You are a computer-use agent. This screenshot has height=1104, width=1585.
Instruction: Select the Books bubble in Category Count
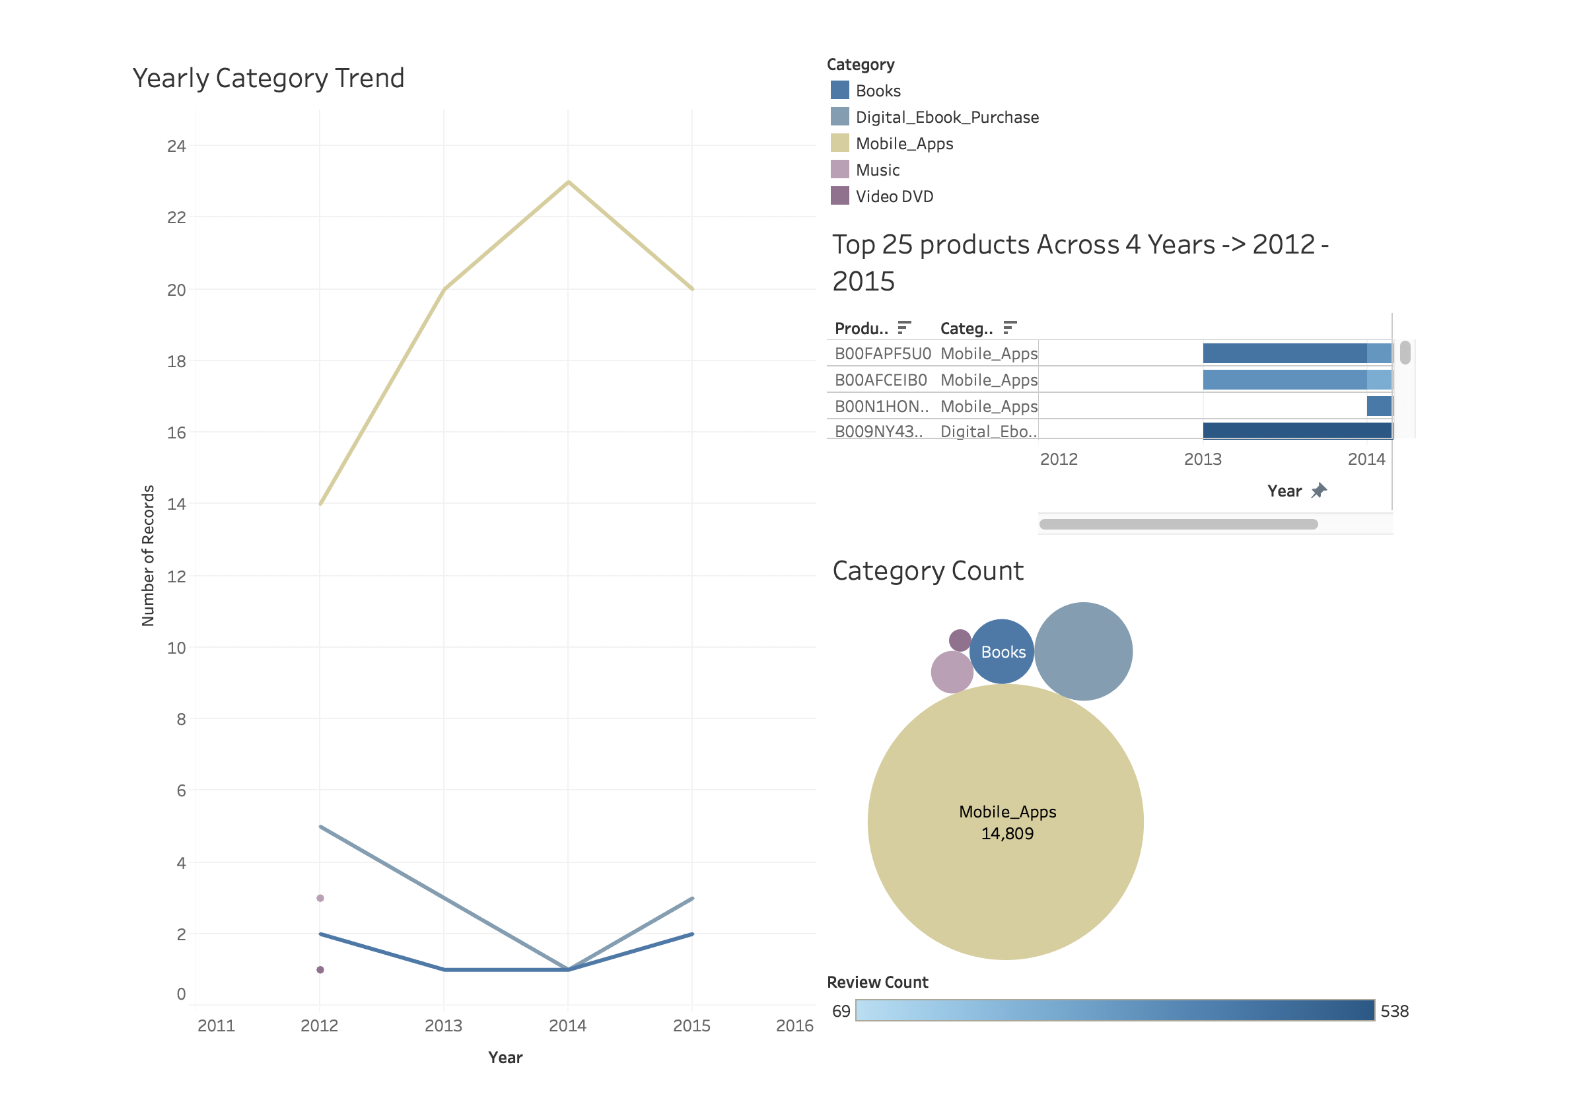(1003, 651)
